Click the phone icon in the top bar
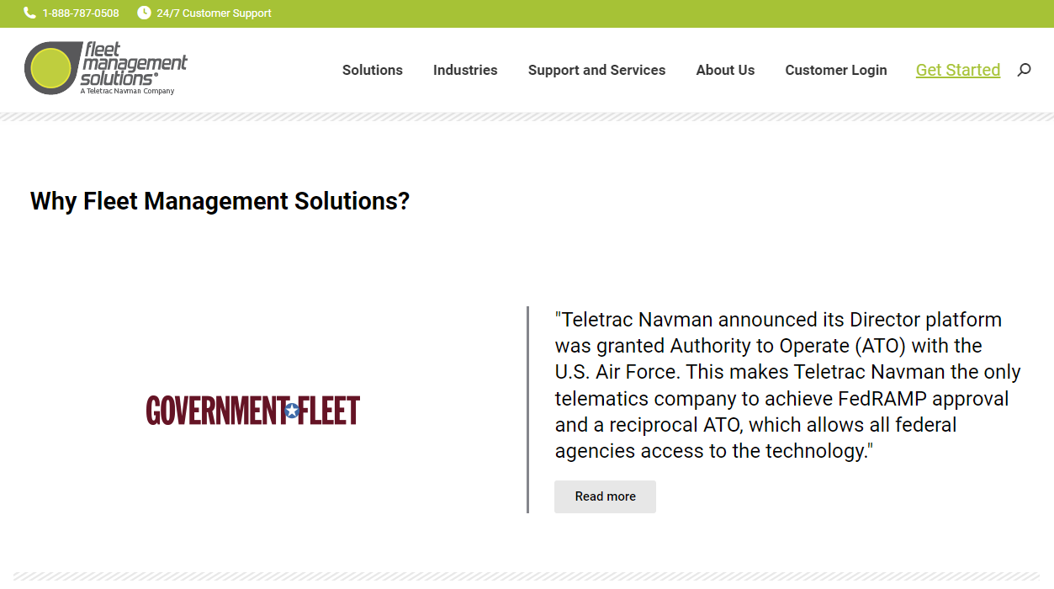This screenshot has width=1054, height=589. (x=29, y=13)
